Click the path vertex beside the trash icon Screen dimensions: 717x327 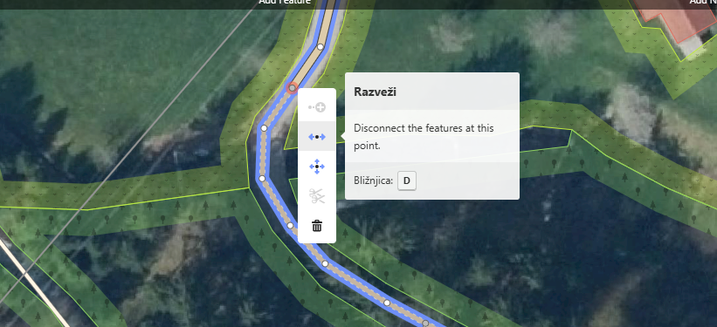290,225
